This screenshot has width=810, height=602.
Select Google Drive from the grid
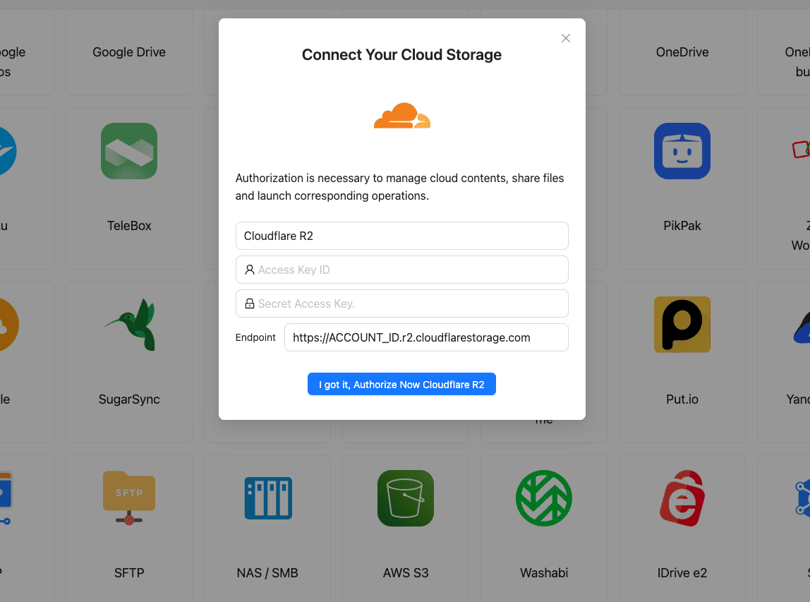click(x=128, y=52)
